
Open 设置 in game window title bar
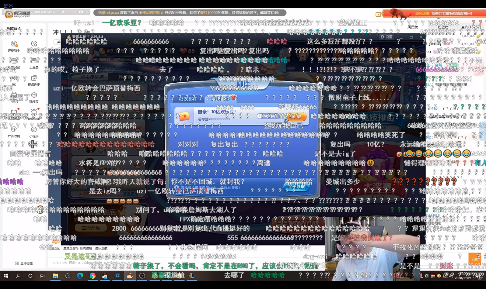[x=386, y=37]
